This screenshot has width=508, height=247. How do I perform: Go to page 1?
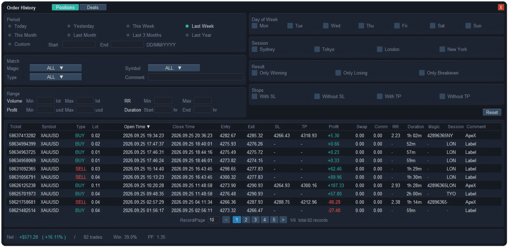click(237, 220)
